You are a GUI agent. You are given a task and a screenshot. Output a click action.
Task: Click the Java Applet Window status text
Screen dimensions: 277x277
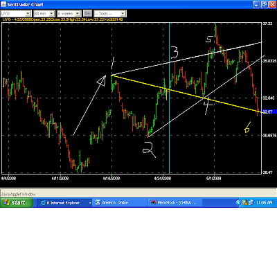pyautogui.click(x=19, y=195)
